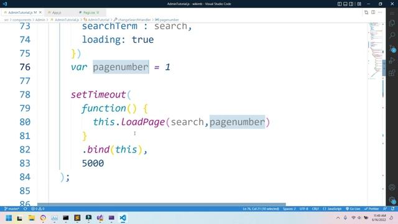398x224 pixels.
Task: Open Source Control view with the badge
Action: tap(392, 48)
